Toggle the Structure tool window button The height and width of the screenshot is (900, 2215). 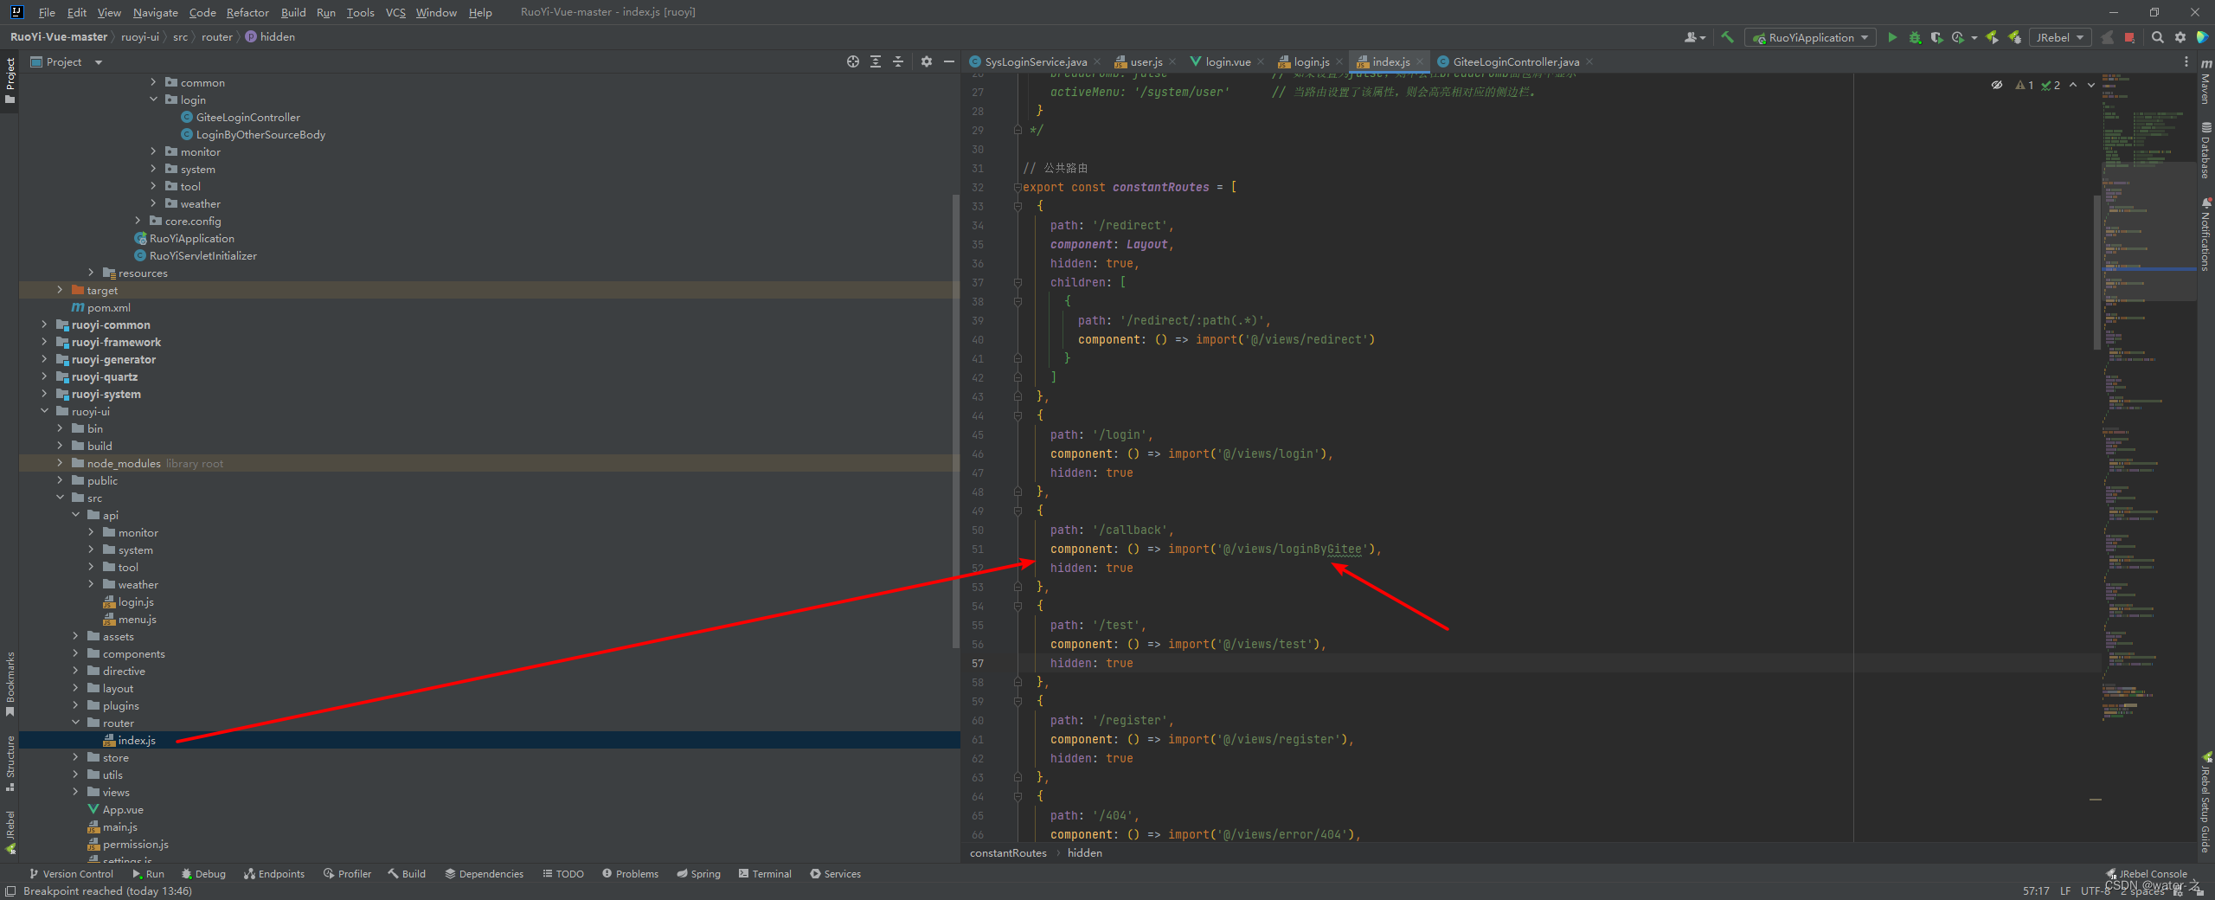(10, 763)
